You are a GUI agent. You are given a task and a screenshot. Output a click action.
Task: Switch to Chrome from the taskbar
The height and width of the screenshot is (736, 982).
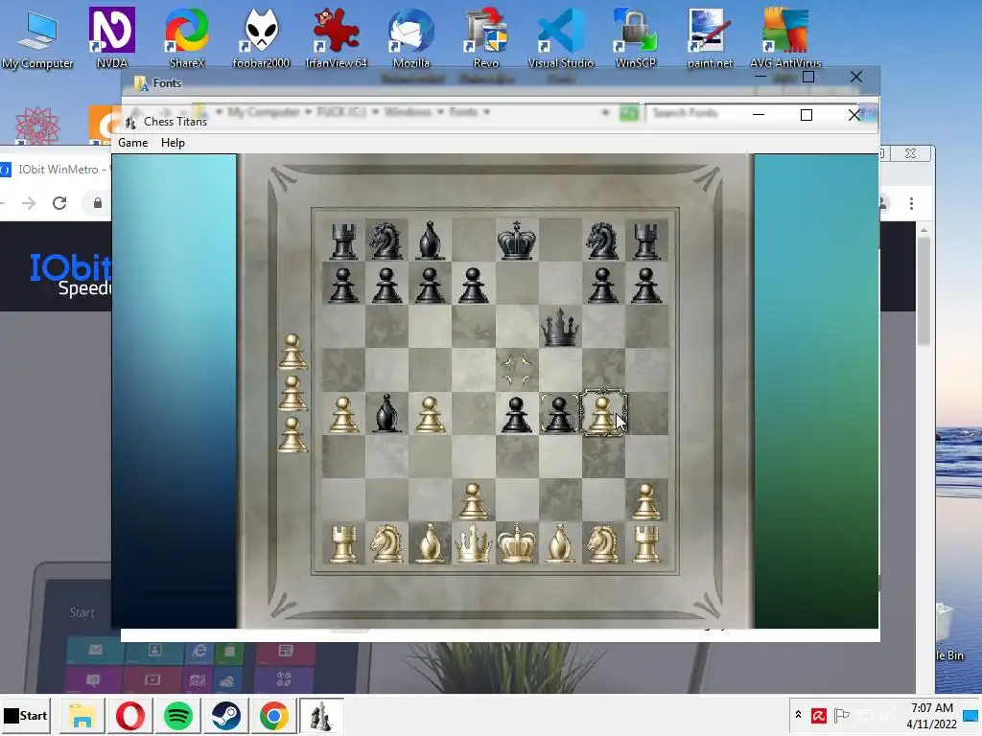274,715
